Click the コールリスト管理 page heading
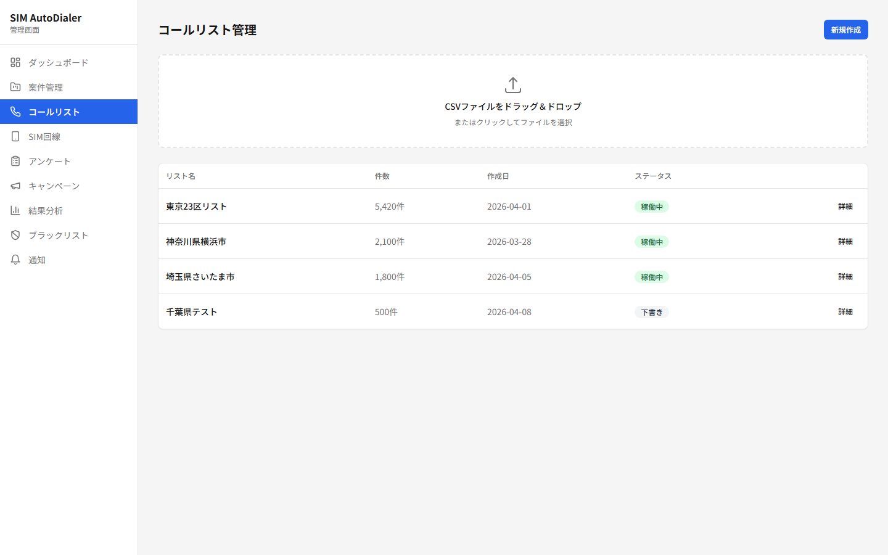This screenshot has width=888, height=555. pyautogui.click(x=207, y=30)
